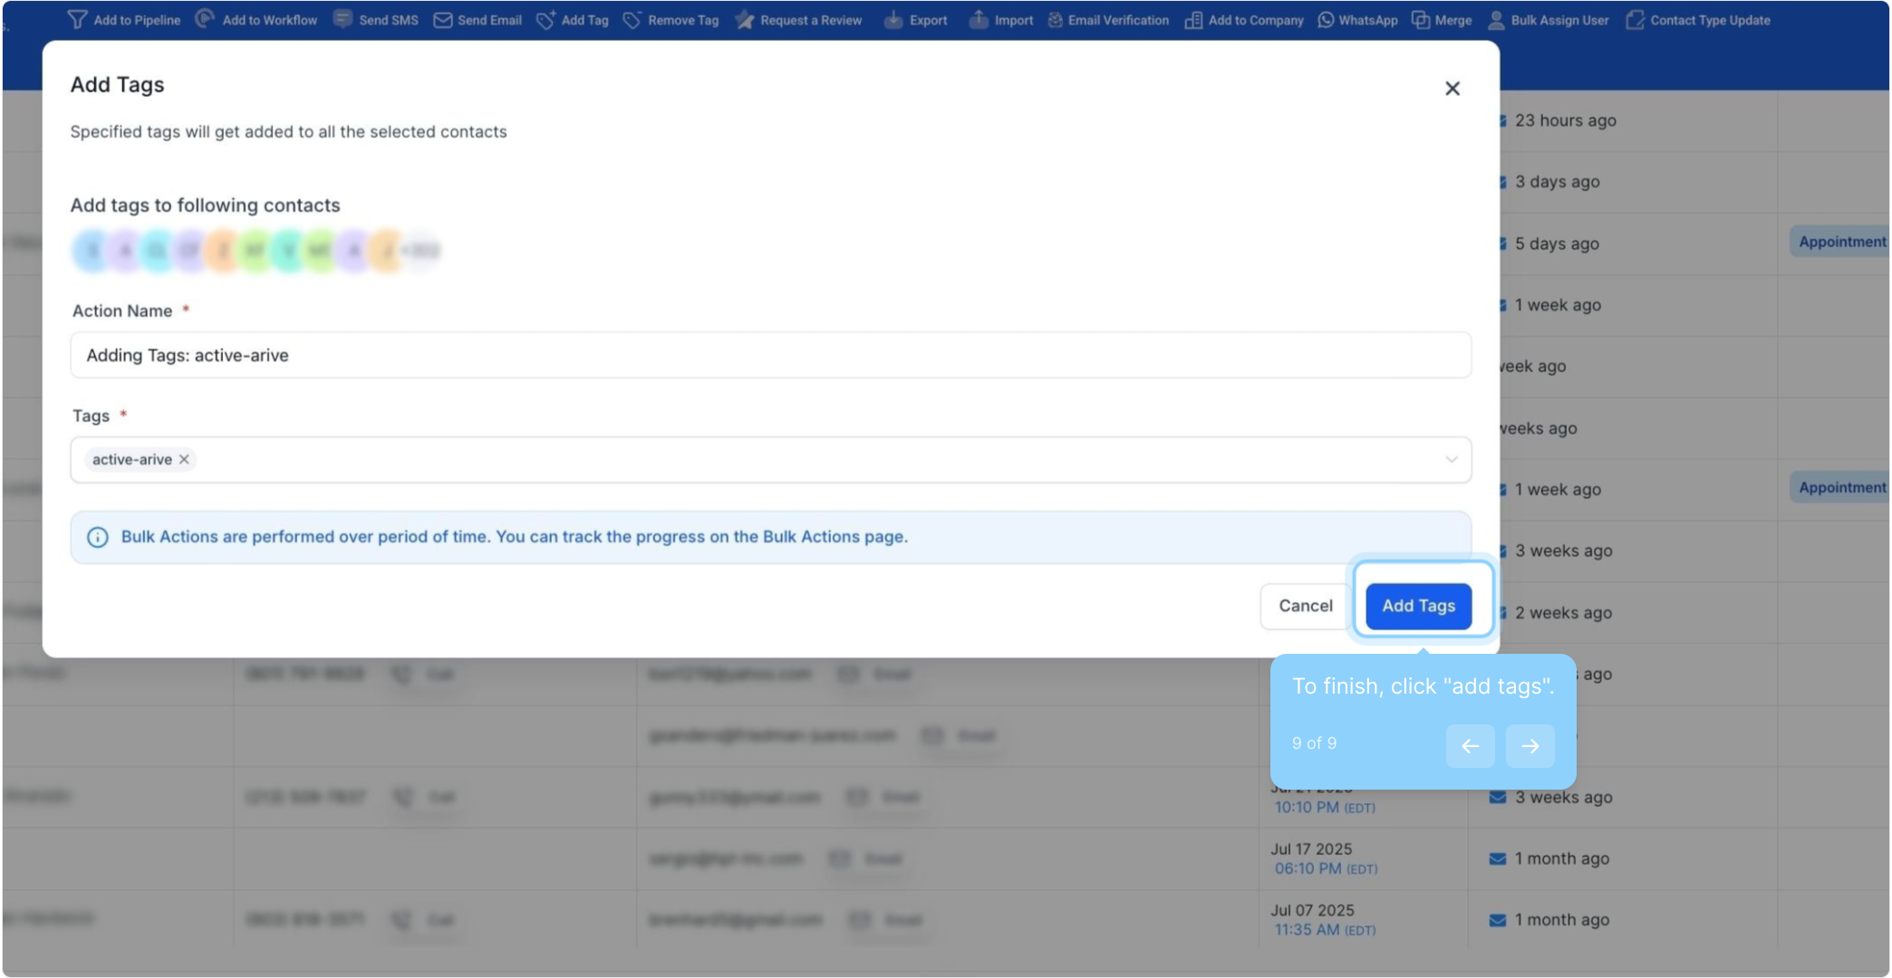
Task: Click the Contact Type Update toolbar item
Action: click(1699, 20)
